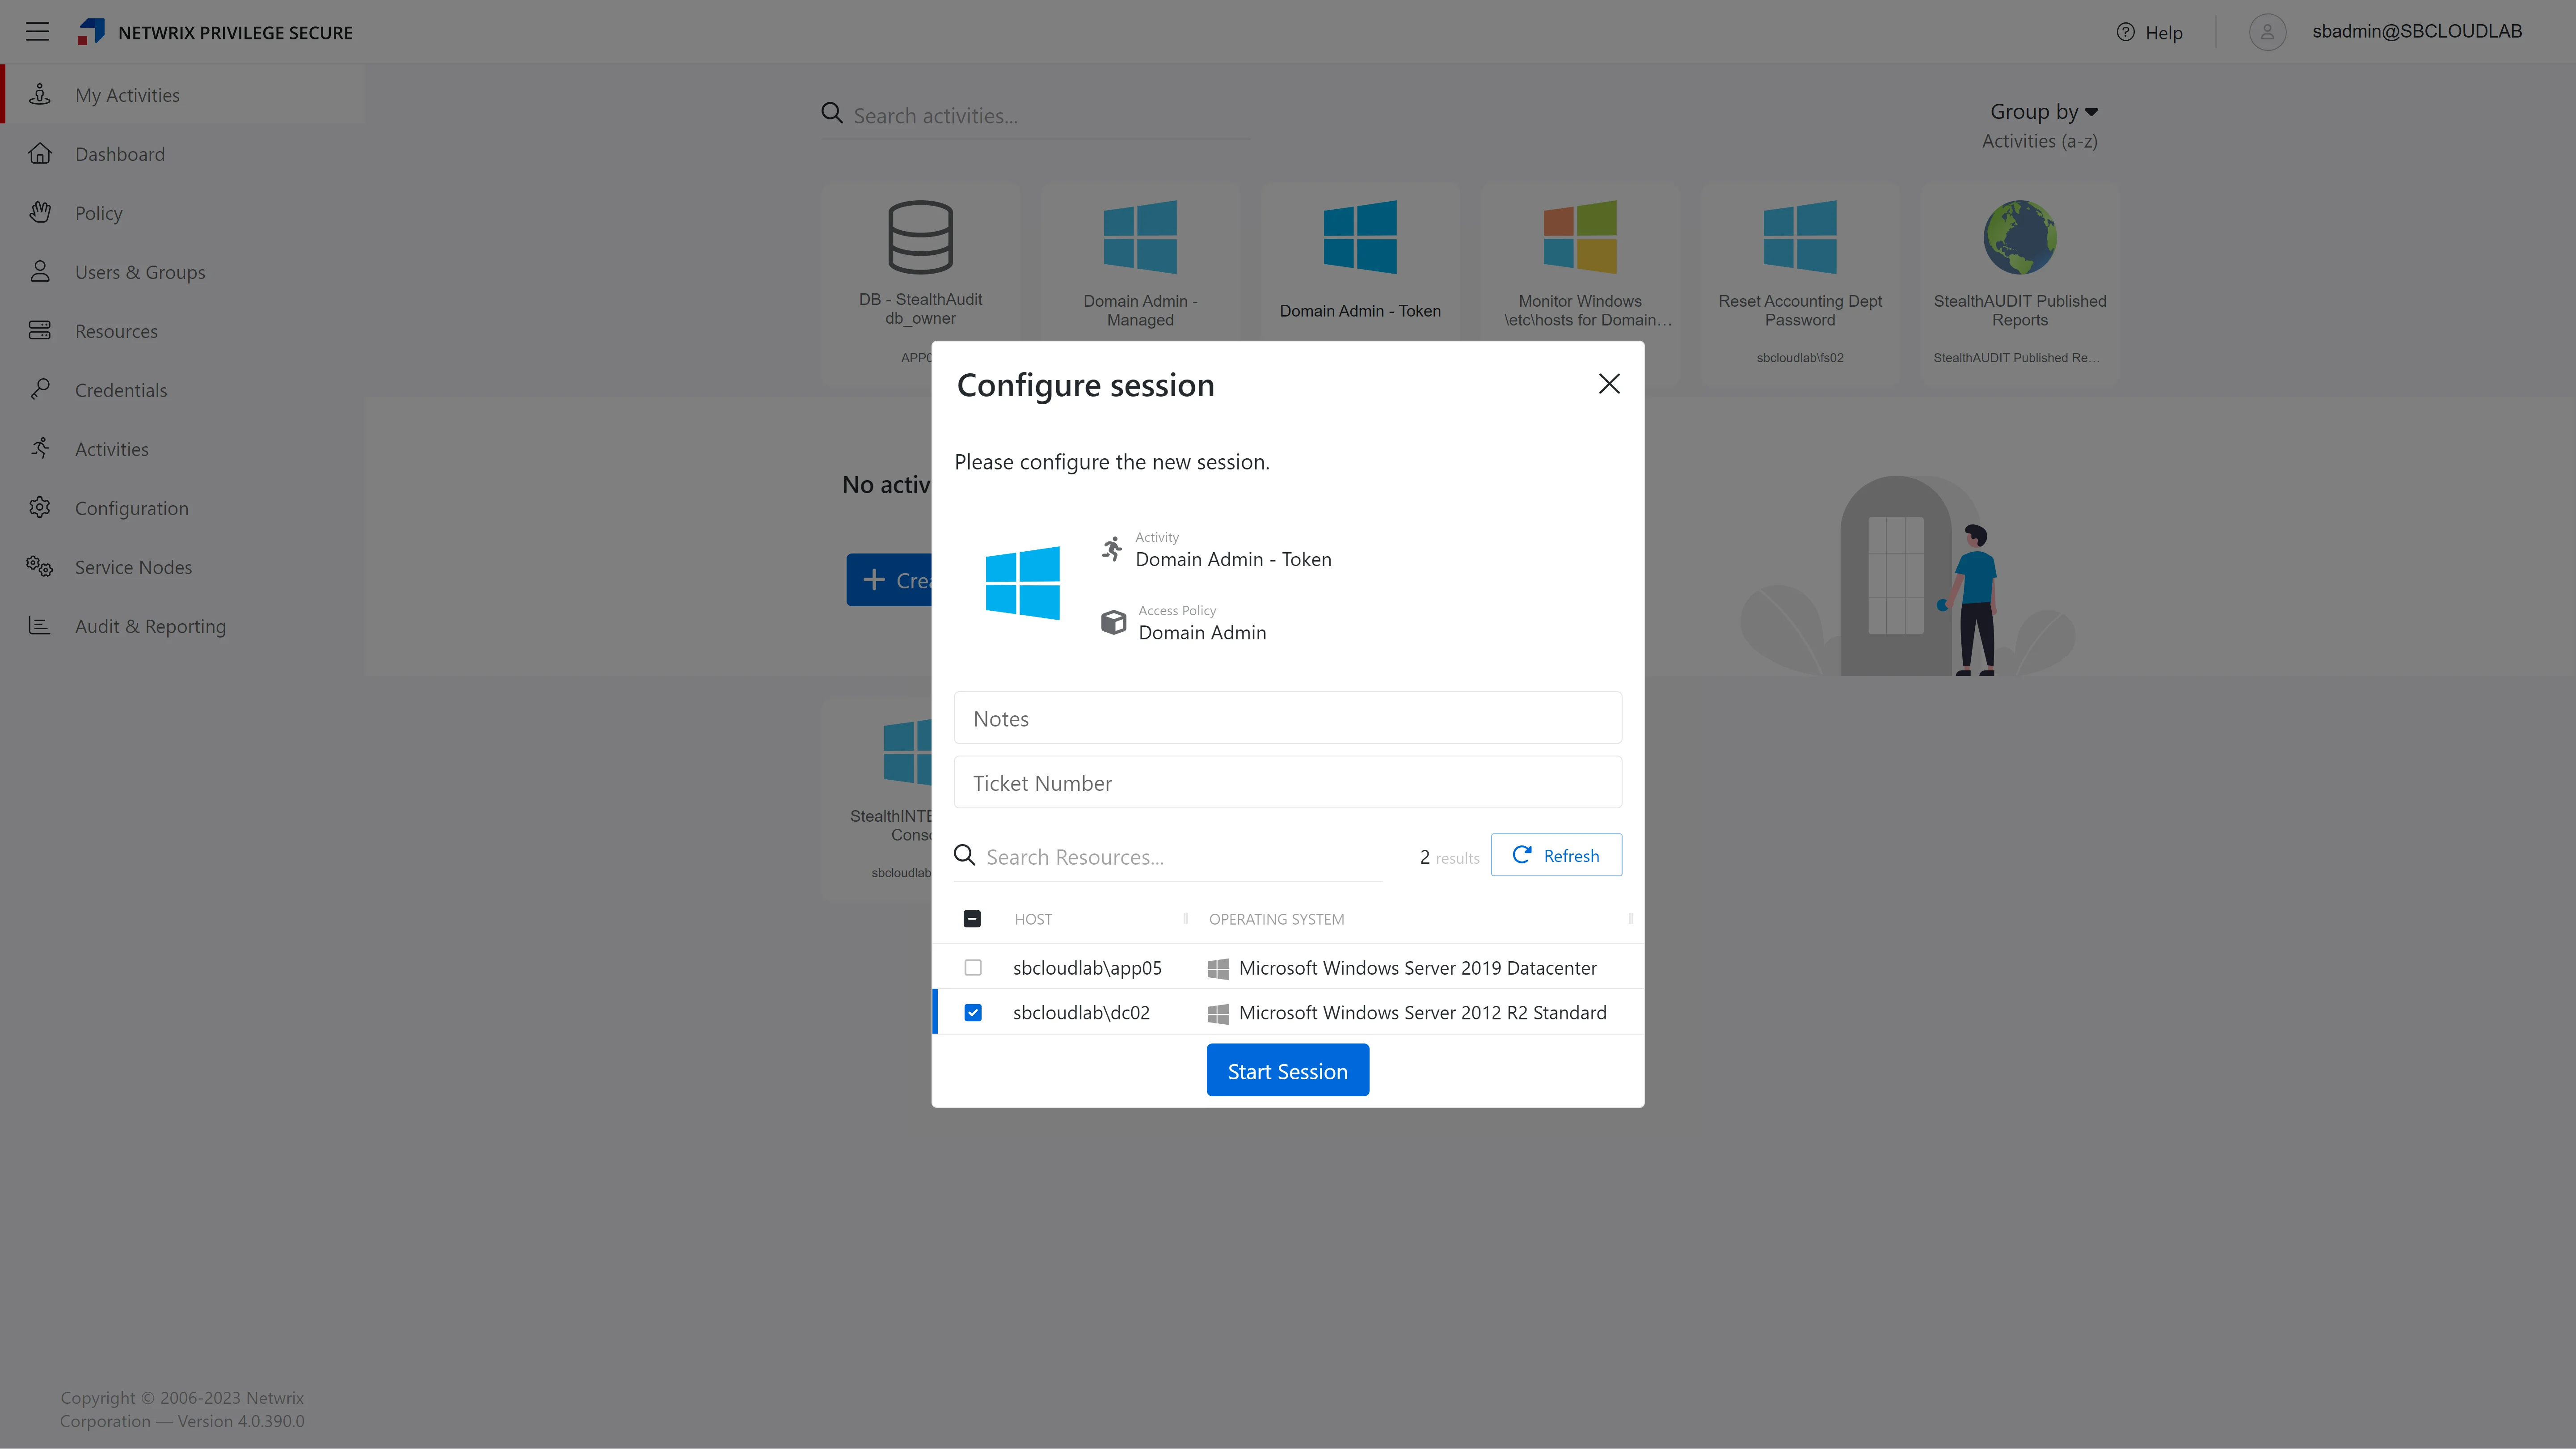
Task: Open the Help question-mark icon
Action: [2125, 32]
